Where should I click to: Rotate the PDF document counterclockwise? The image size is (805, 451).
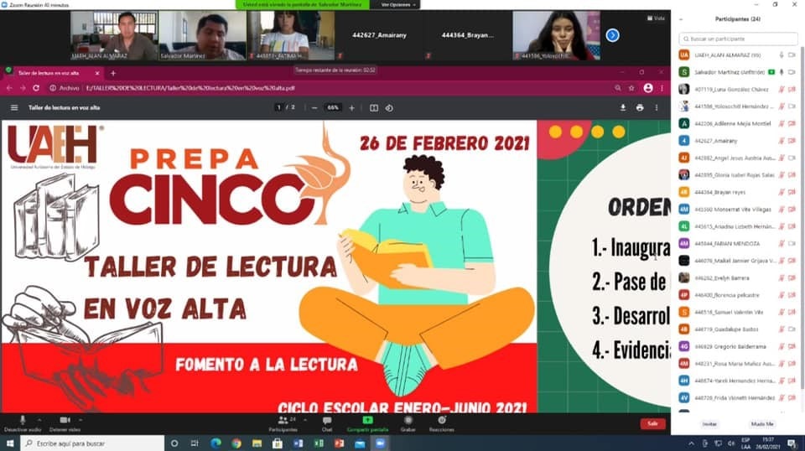[389, 108]
